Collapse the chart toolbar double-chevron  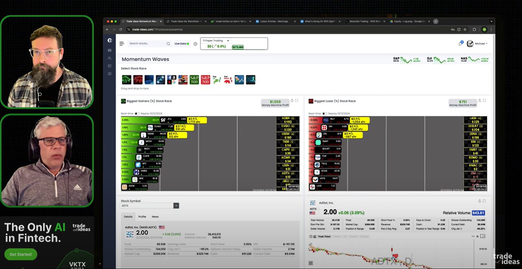coord(478,236)
